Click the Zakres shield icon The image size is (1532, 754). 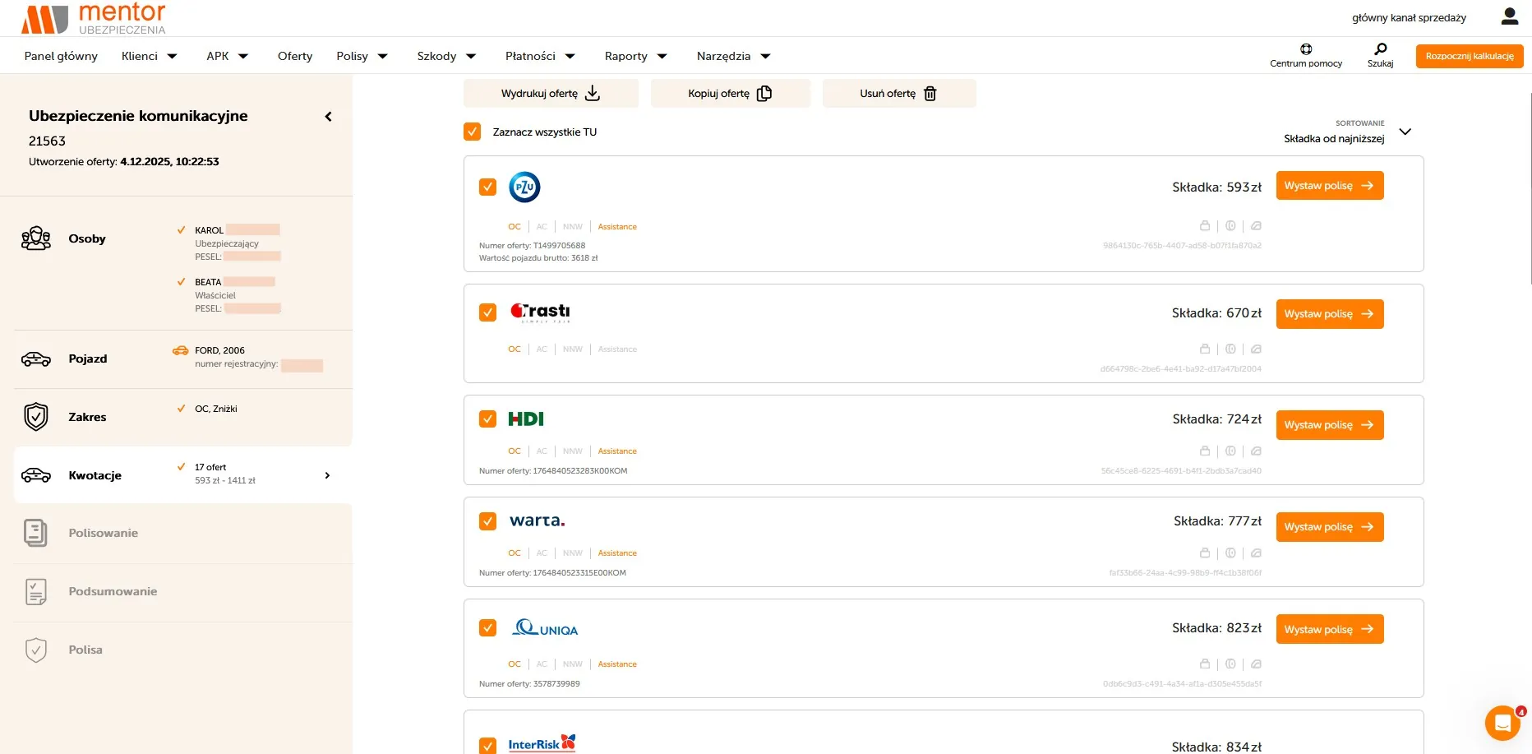(x=36, y=417)
